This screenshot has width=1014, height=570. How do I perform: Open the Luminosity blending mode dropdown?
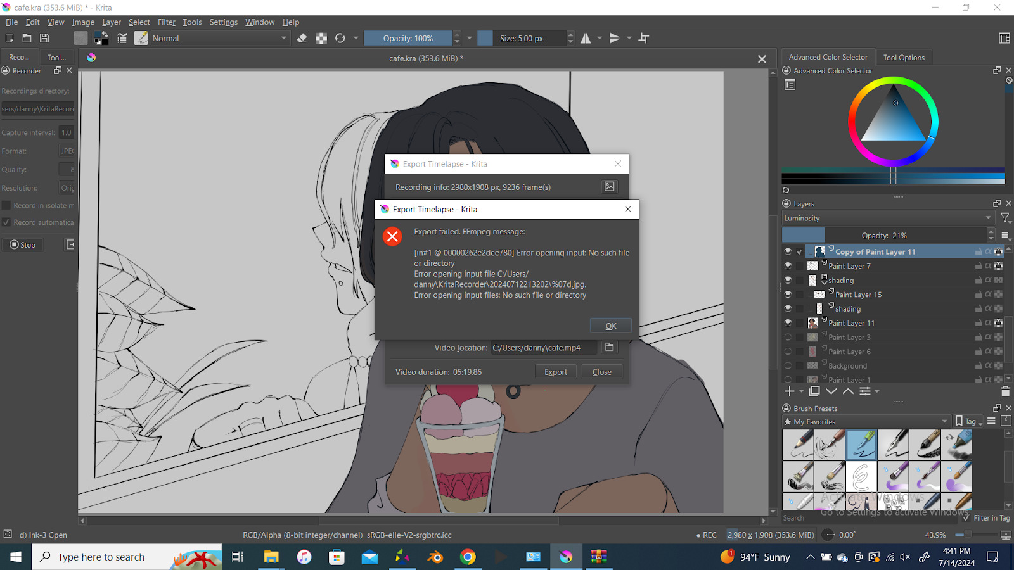[887, 218]
